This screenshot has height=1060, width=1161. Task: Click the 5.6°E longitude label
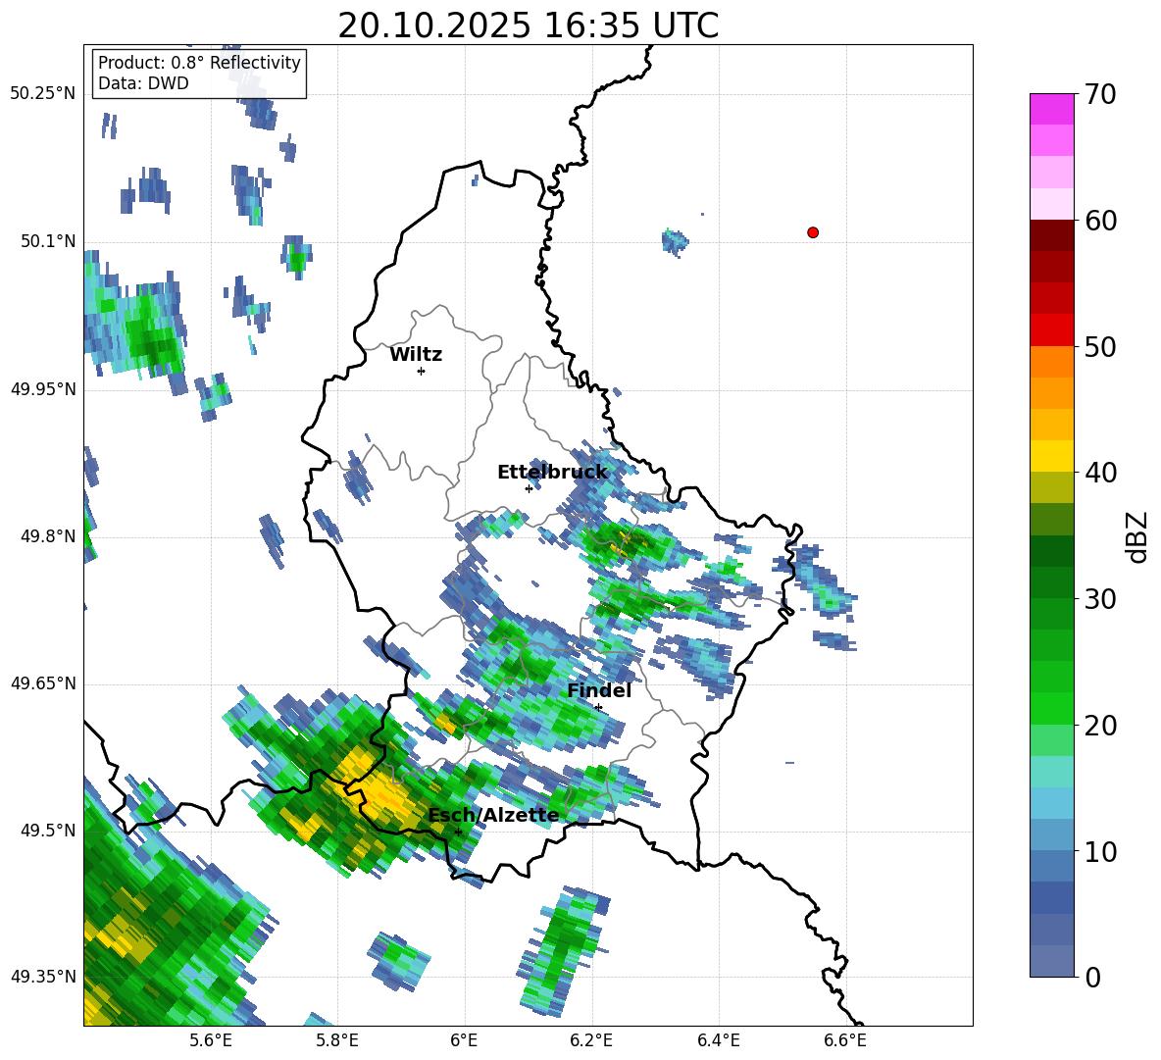pos(211,1040)
